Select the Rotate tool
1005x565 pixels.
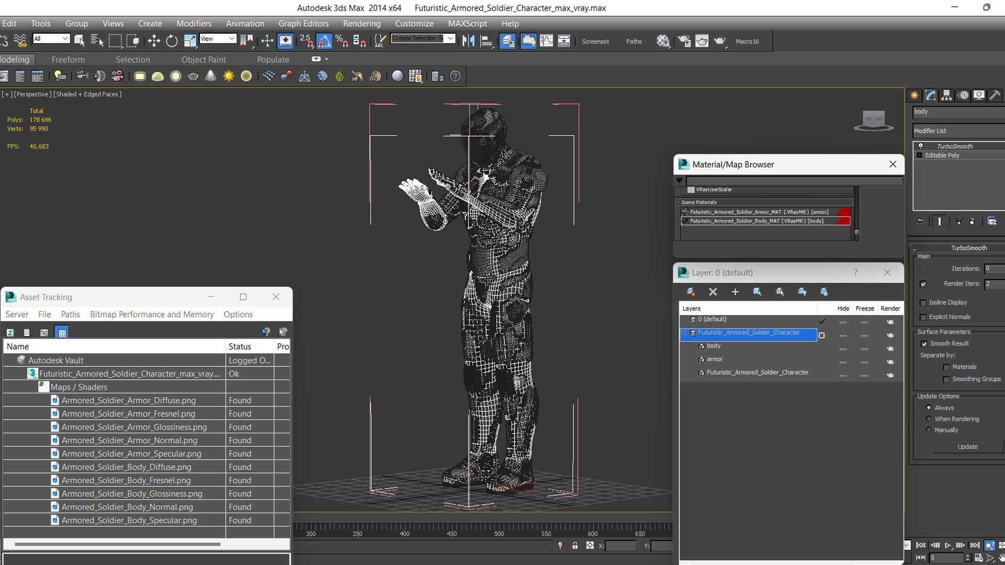pyautogui.click(x=172, y=41)
